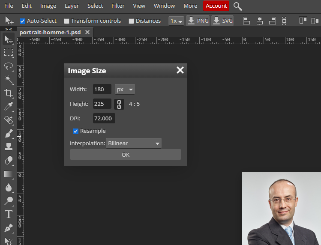Pick the Eyedropper tool
The image size is (321, 245).
point(9,106)
